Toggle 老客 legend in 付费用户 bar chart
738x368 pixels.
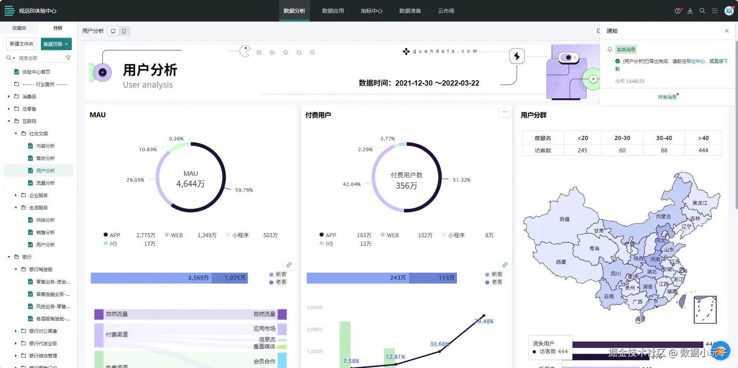(x=494, y=282)
